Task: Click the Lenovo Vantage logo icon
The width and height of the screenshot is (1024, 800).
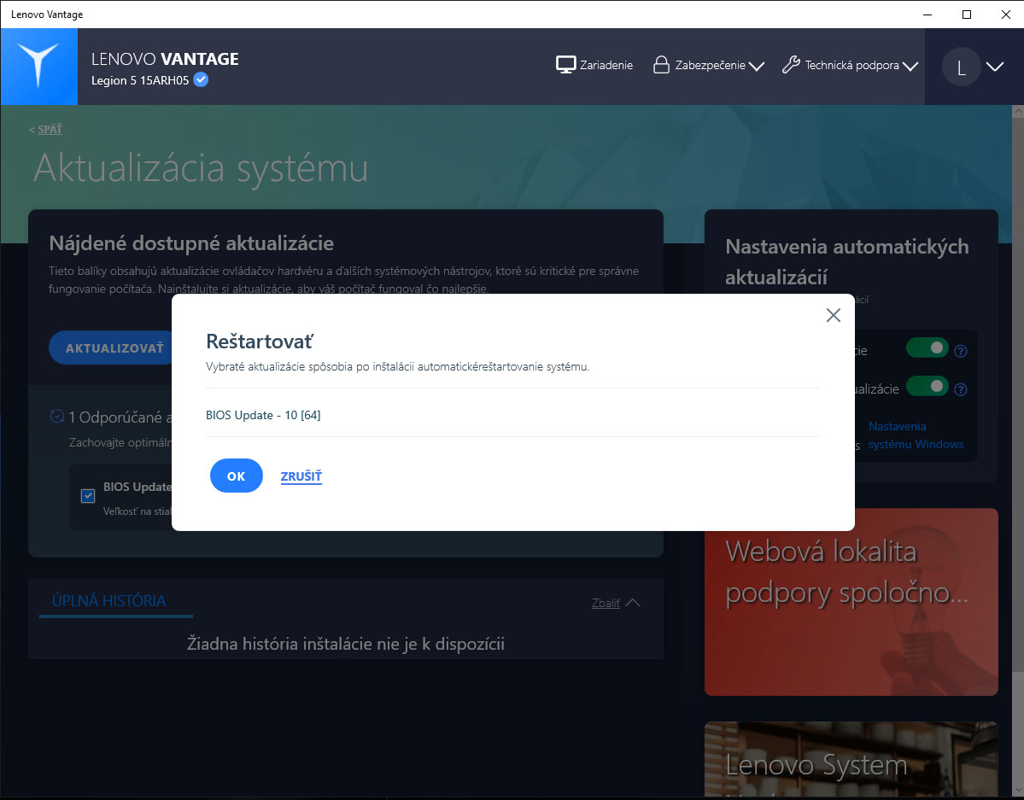Action: click(38, 66)
